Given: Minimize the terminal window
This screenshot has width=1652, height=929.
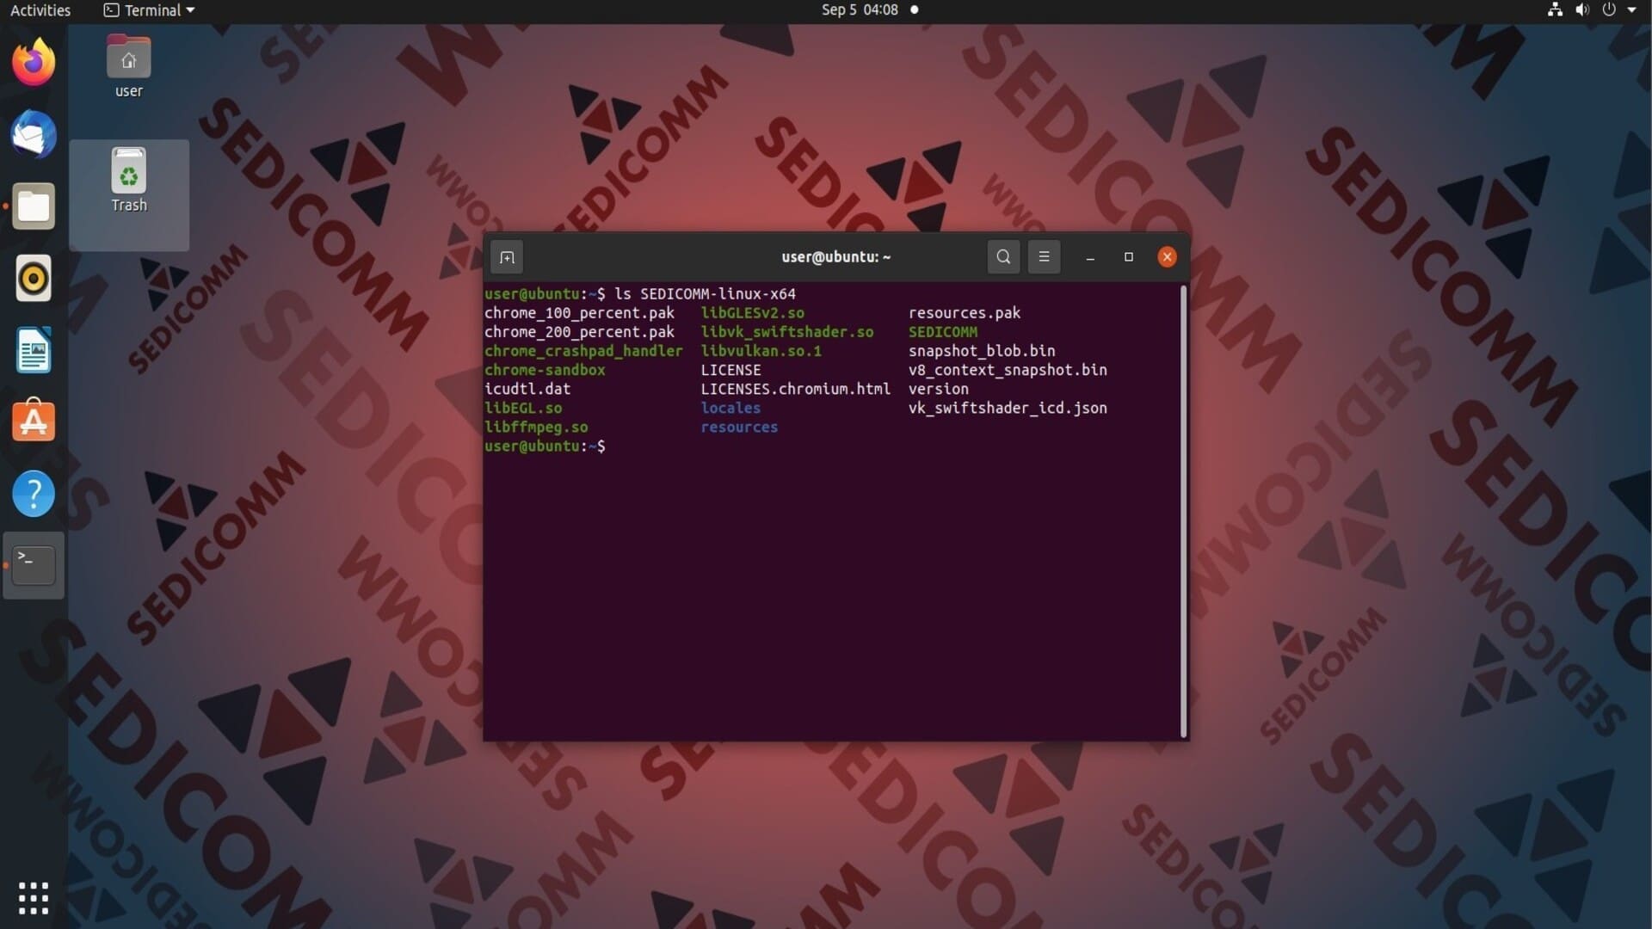Looking at the screenshot, I should tap(1090, 257).
